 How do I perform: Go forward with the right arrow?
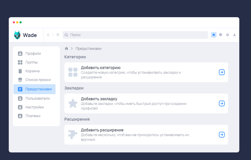tap(53, 35)
